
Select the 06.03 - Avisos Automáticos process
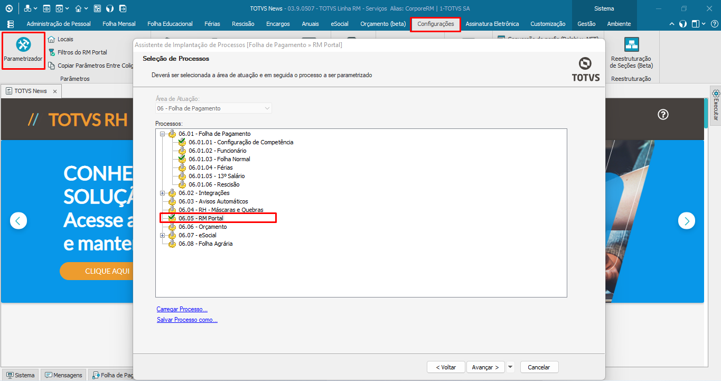(213, 201)
